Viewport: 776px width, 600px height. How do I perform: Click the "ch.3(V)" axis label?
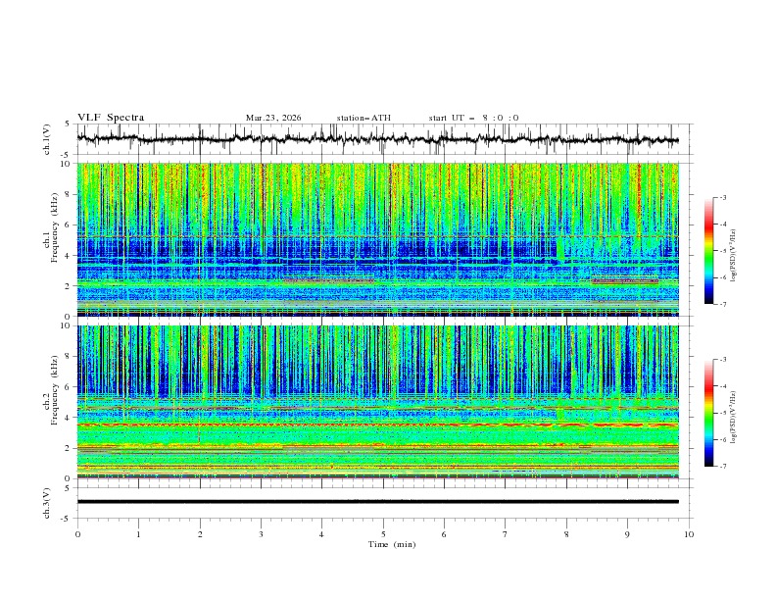[47, 503]
